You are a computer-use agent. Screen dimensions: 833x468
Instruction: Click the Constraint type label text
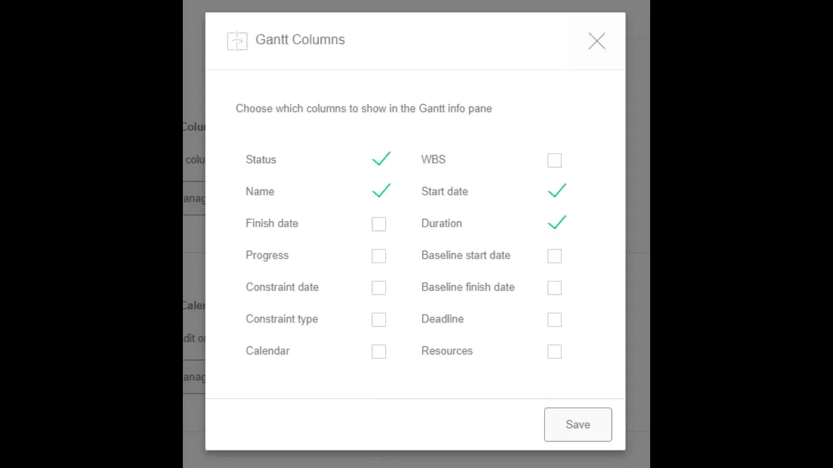[x=281, y=318]
